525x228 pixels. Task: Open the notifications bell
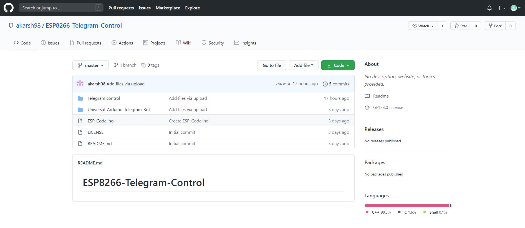(489, 8)
